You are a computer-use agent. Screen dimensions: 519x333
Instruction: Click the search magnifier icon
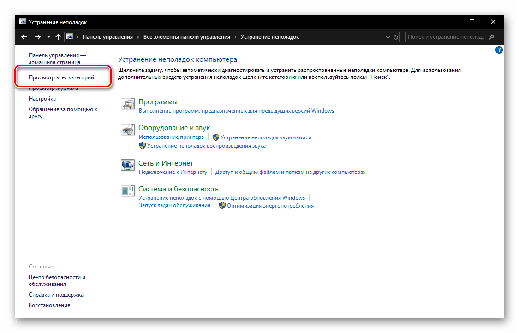tap(491, 37)
